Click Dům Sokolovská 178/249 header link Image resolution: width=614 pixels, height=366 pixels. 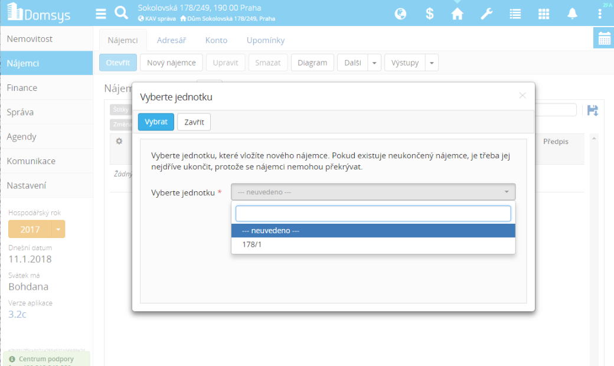227,18
